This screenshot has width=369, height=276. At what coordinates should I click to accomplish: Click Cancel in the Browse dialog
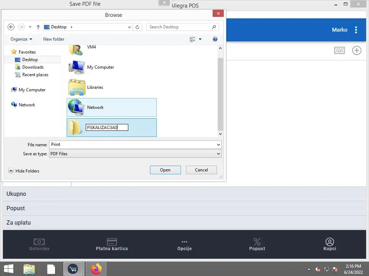pos(201,170)
